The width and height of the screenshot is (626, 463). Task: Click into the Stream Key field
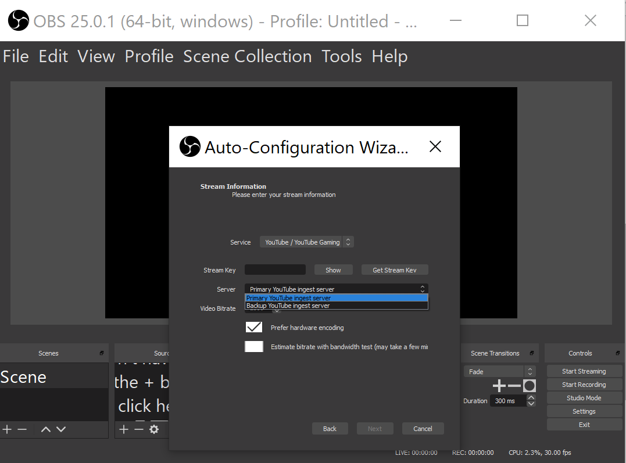275,270
